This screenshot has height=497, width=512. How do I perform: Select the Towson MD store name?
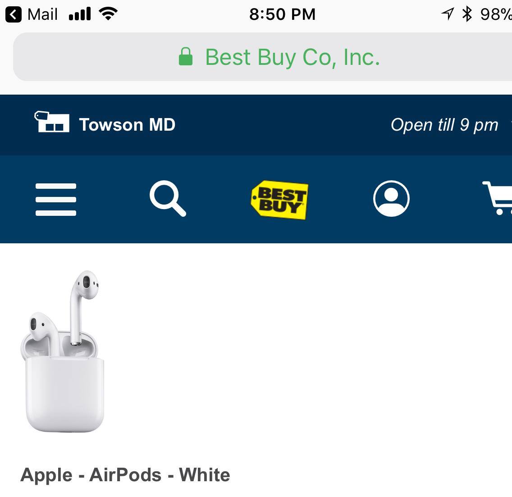click(x=128, y=125)
